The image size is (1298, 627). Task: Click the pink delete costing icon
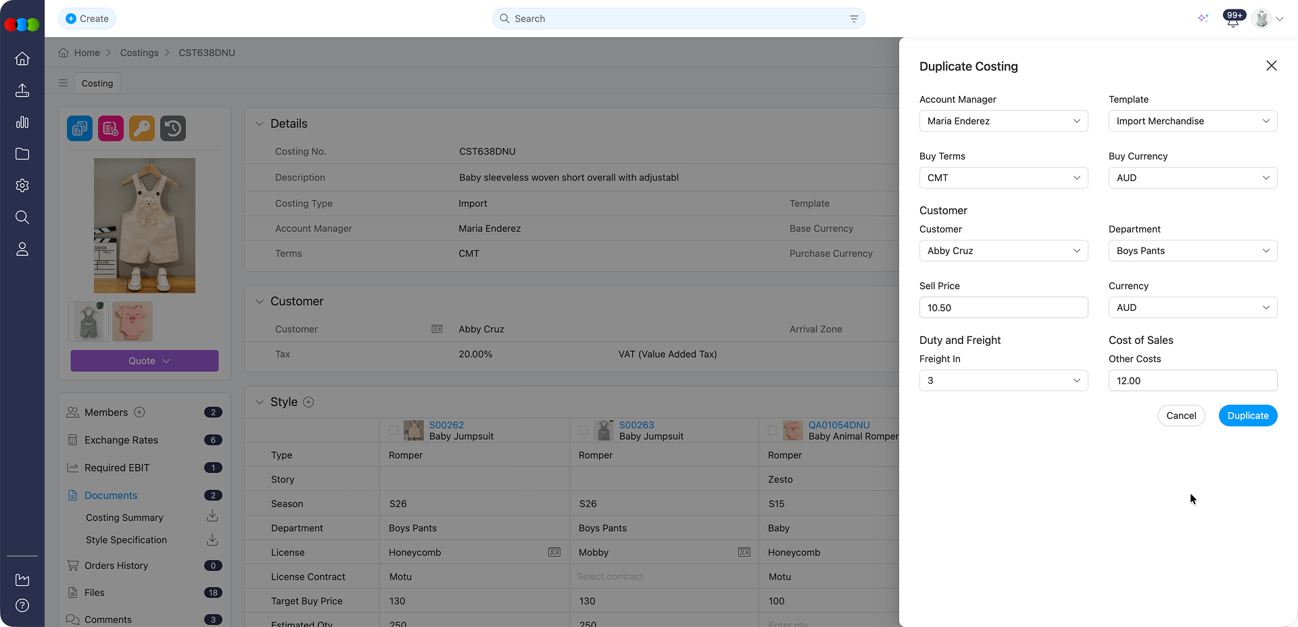click(x=110, y=128)
